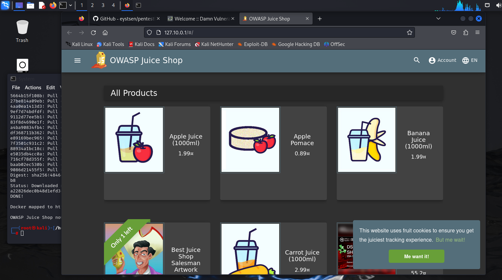Open the product search magnifier
Image resolution: width=502 pixels, height=280 pixels.
click(x=417, y=60)
